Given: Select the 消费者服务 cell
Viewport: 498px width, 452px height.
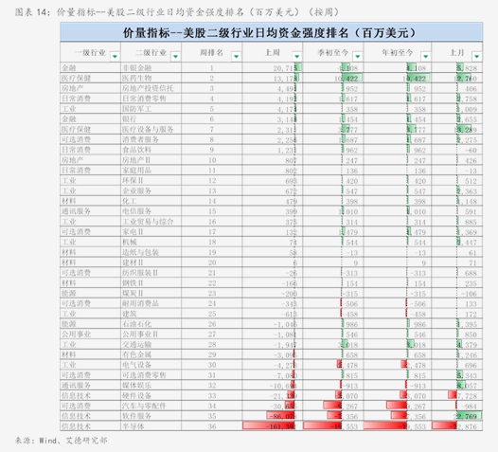Looking at the screenshot, I should pyautogui.click(x=151, y=139).
